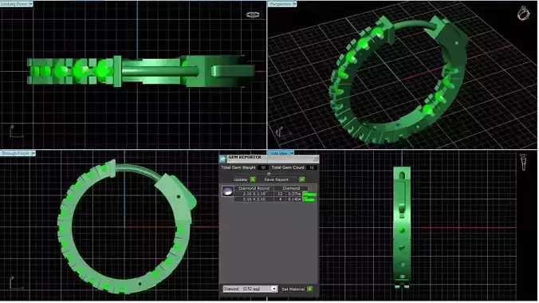Select the Through Finger viewport label
This screenshot has width=539, height=303.
(x=15, y=153)
